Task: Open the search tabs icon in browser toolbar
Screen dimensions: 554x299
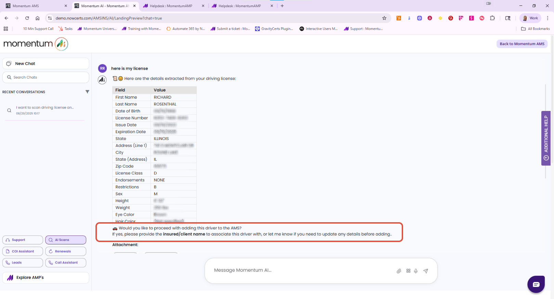Action: pos(508,18)
